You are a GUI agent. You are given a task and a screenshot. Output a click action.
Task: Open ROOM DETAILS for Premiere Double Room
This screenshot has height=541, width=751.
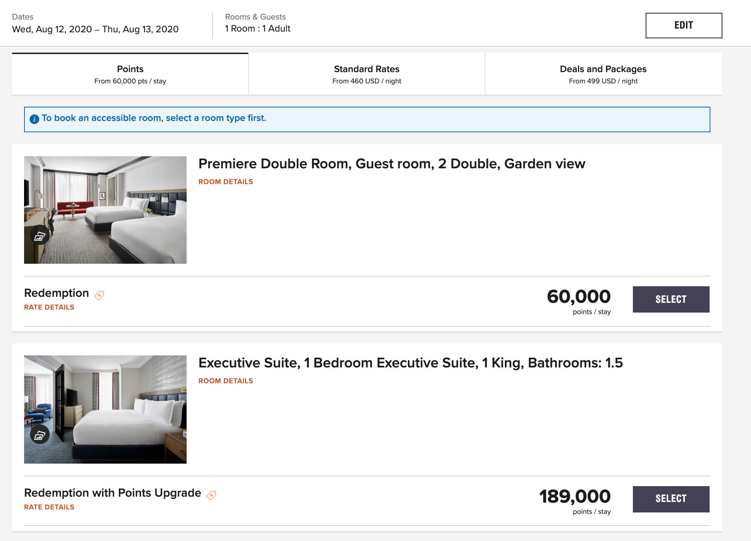(225, 182)
